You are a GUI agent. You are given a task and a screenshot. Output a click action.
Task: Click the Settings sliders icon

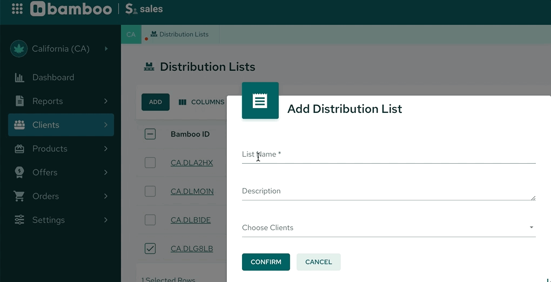pos(19,220)
